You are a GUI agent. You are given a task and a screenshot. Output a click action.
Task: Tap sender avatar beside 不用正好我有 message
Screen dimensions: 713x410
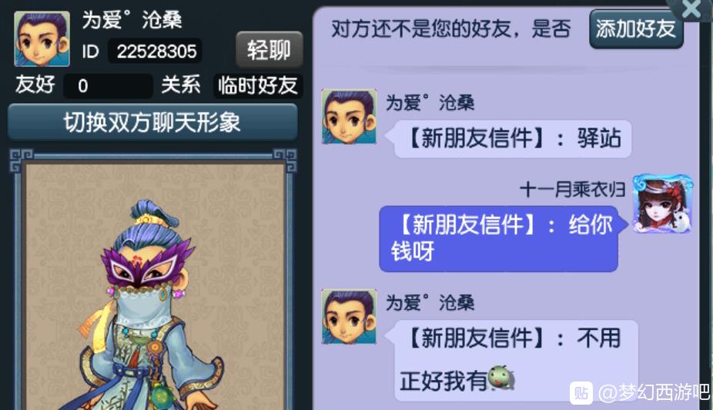coord(350,317)
